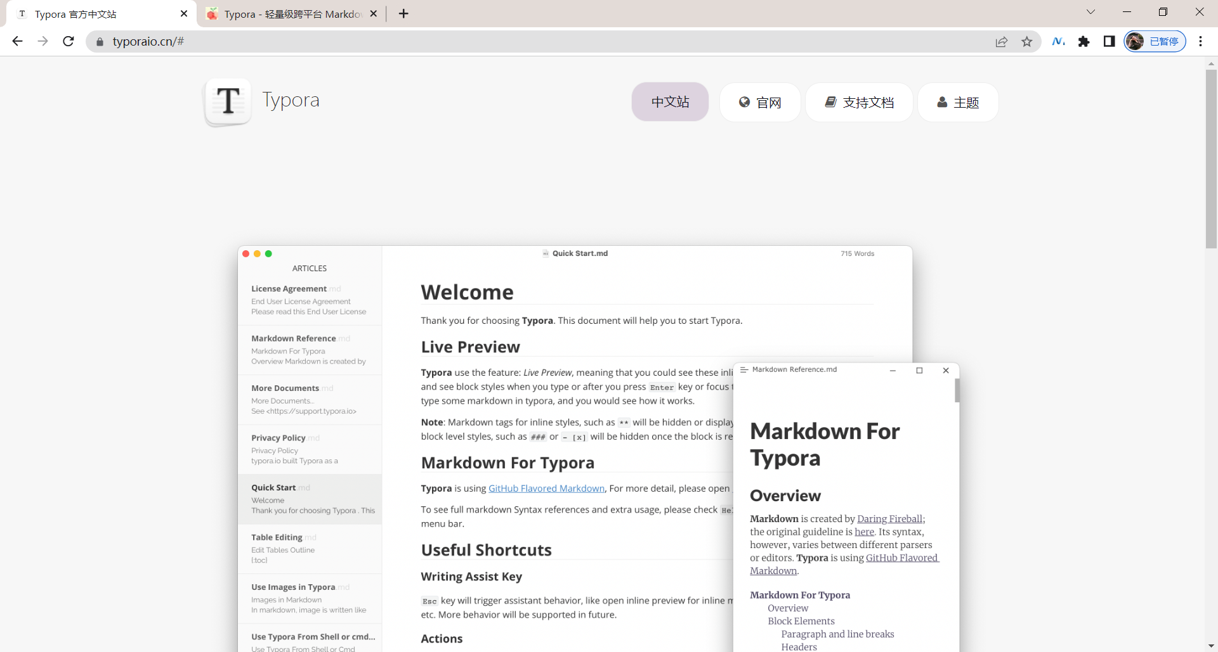
Task: Select More Documents article
Action: click(x=310, y=399)
